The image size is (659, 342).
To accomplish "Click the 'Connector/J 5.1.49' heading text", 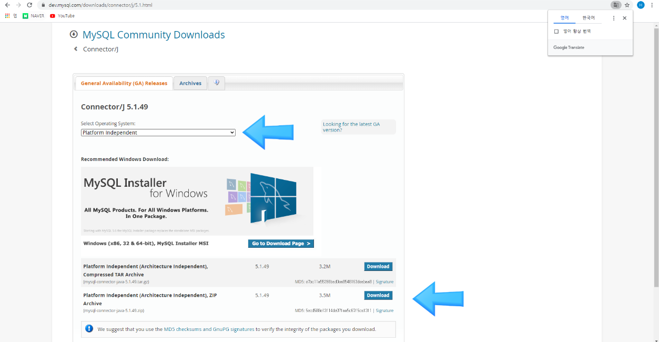I will click(115, 107).
